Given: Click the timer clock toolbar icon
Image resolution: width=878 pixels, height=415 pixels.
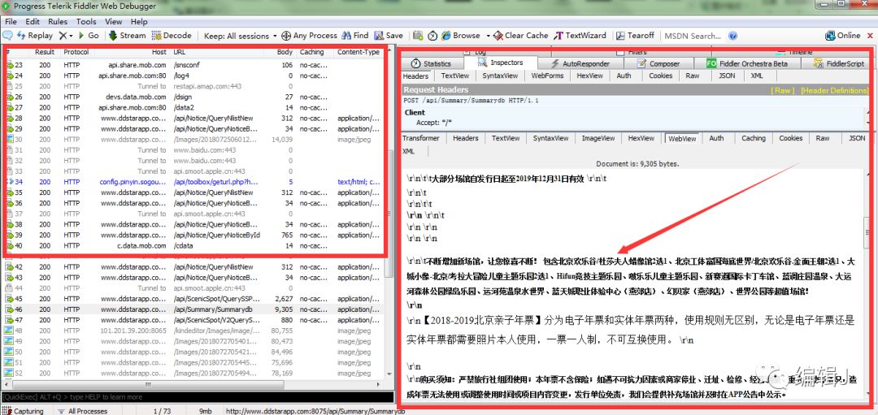Looking at the screenshot, I should [x=432, y=35].
